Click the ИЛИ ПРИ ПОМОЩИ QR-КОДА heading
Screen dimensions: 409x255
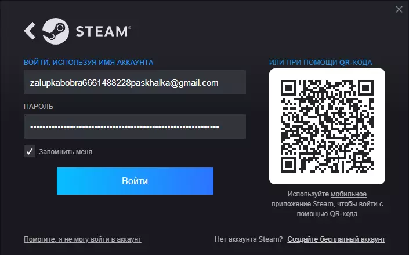pyautogui.click(x=321, y=63)
